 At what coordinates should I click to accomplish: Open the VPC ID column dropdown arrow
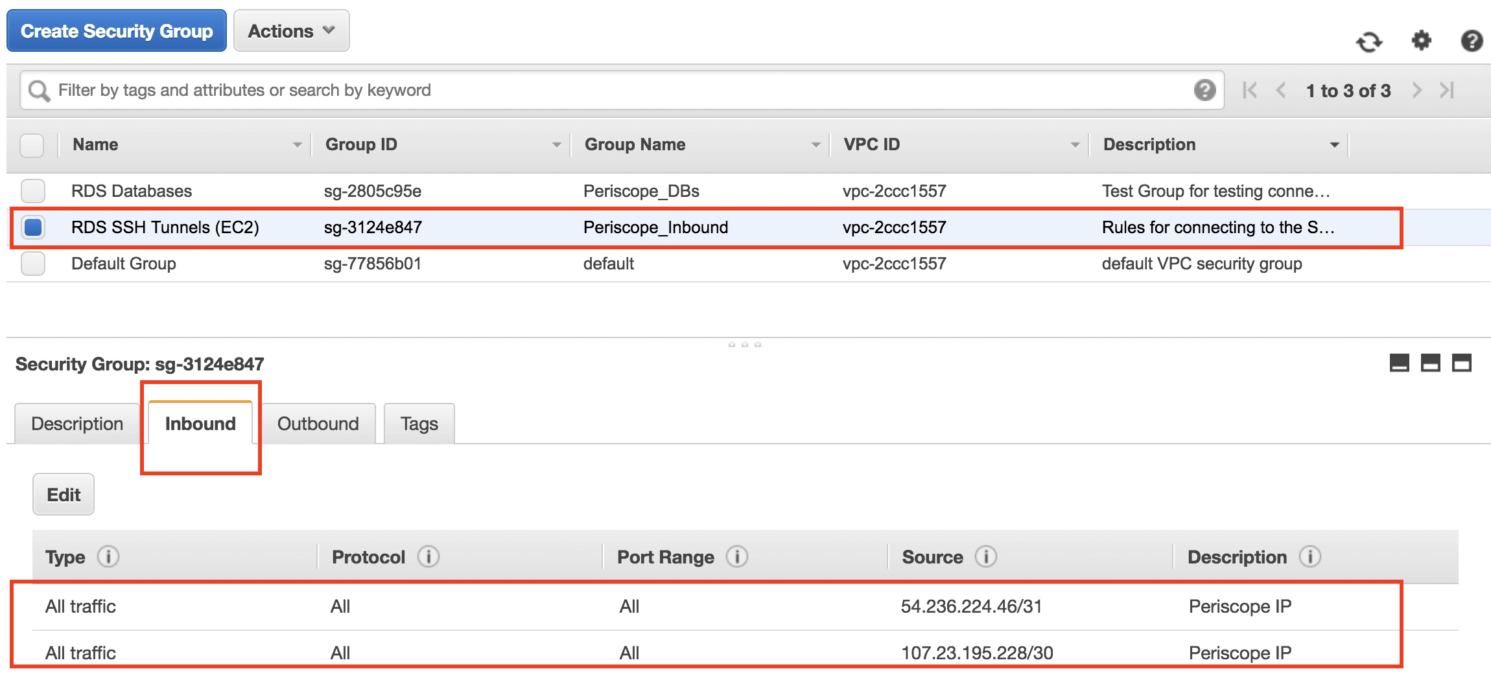click(x=1075, y=145)
